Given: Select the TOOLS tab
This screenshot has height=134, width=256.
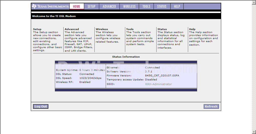Looking at the screenshot, I should click(146, 6).
